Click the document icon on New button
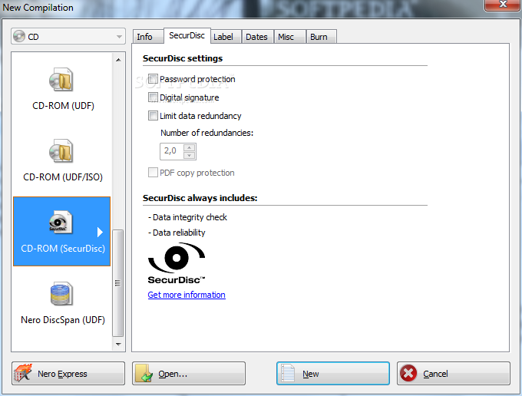 (288, 373)
